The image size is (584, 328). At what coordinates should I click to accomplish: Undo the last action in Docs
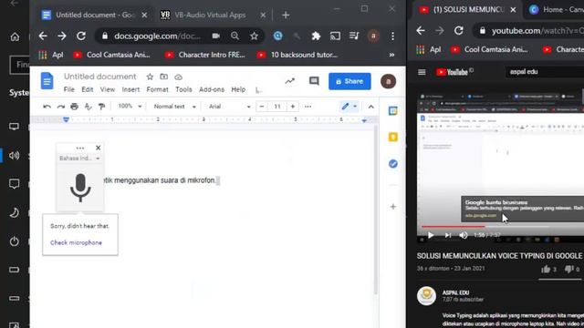pyautogui.click(x=47, y=107)
